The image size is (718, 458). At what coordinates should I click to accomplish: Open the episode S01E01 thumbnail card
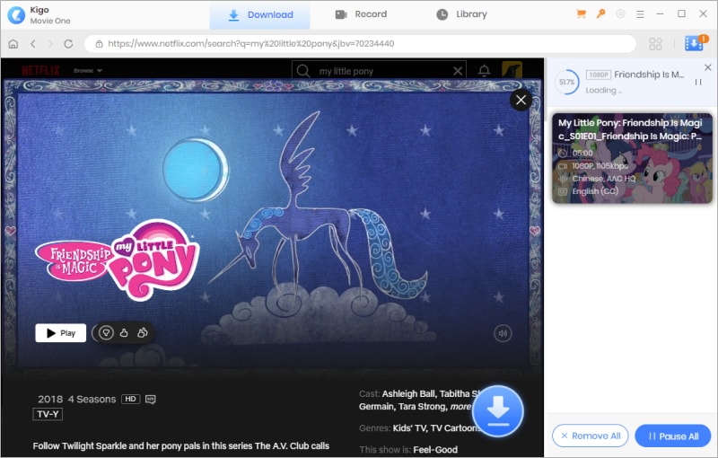click(633, 158)
